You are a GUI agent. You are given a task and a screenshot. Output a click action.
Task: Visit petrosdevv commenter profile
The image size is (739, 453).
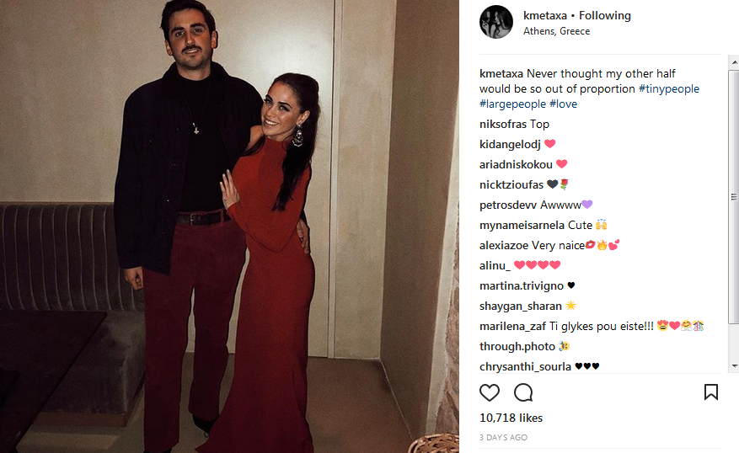click(508, 205)
